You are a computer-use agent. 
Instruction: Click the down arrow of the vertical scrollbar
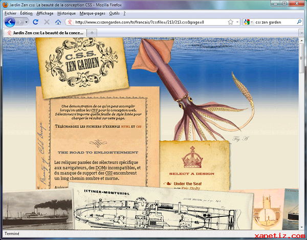[x=301, y=227]
